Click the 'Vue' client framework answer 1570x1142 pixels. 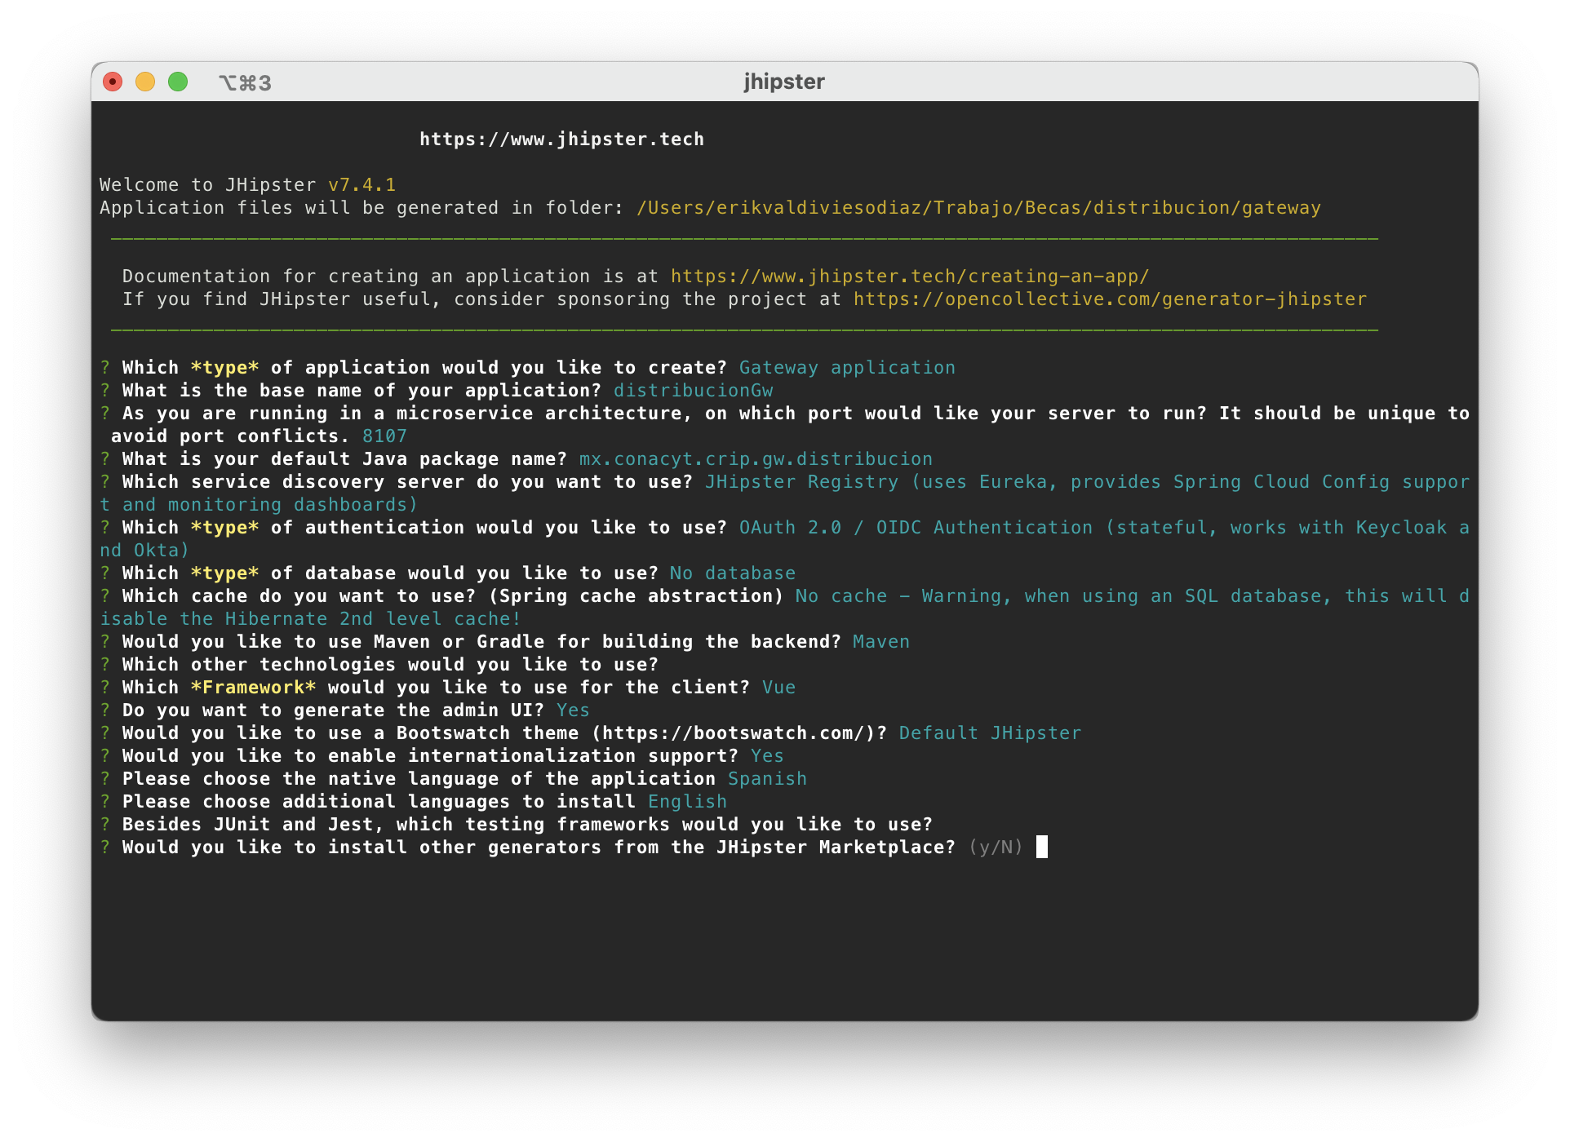(x=778, y=688)
